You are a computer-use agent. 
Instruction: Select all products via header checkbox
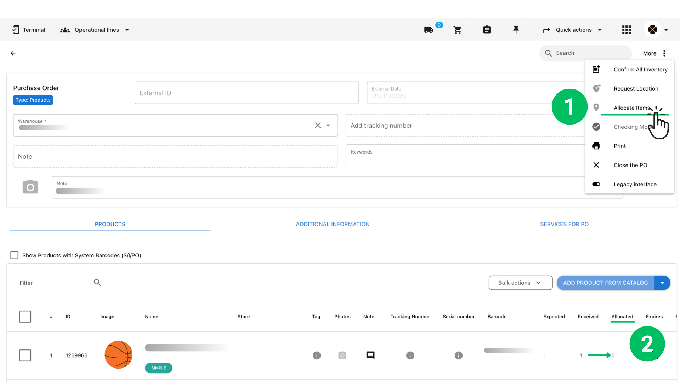tap(25, 317)
